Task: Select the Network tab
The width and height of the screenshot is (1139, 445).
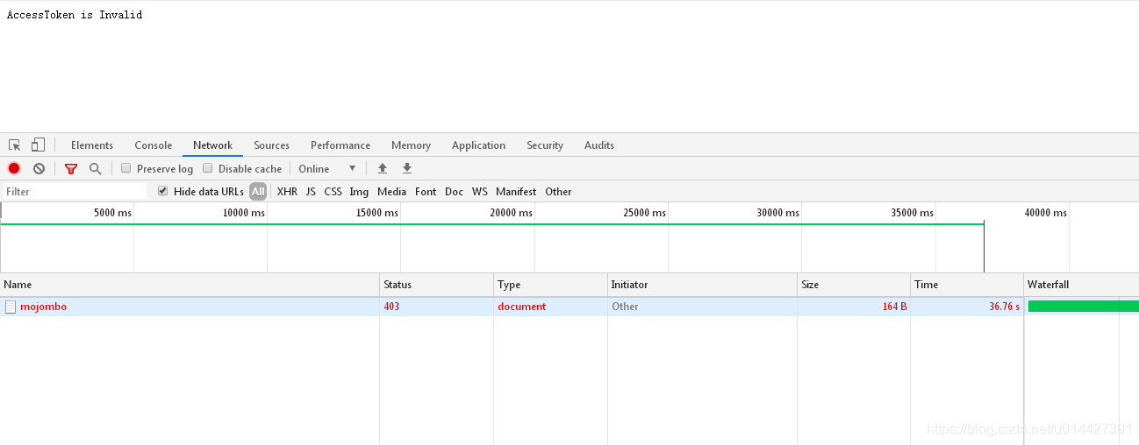Action: 212,145
